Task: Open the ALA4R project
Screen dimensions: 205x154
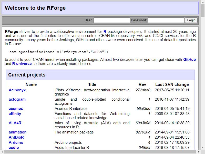Action: click(15, 123)
